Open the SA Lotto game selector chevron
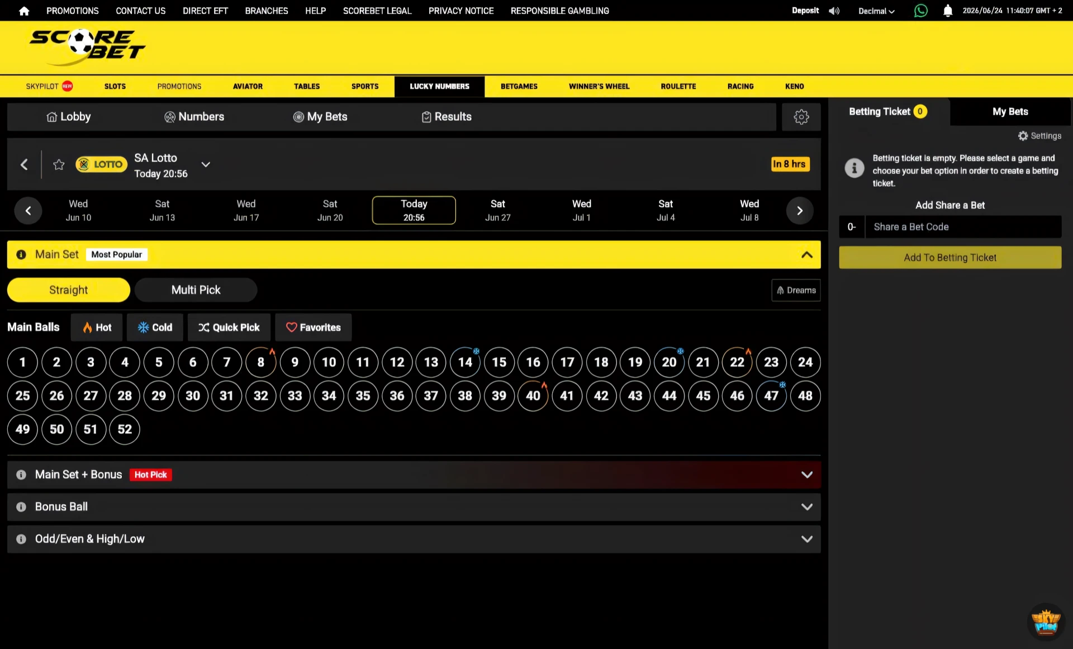 (206, 164)
